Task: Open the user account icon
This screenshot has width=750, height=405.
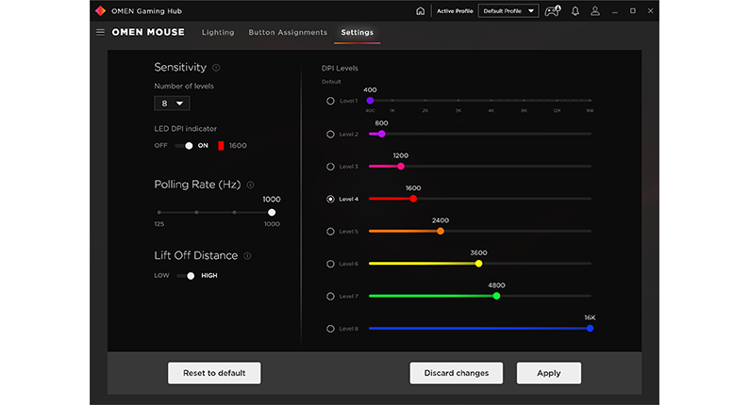Action: [595, 11]
